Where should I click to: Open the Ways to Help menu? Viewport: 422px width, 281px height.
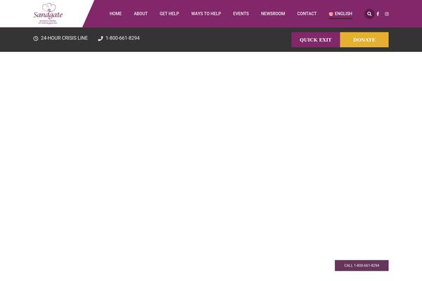click(x=206, y=14)
